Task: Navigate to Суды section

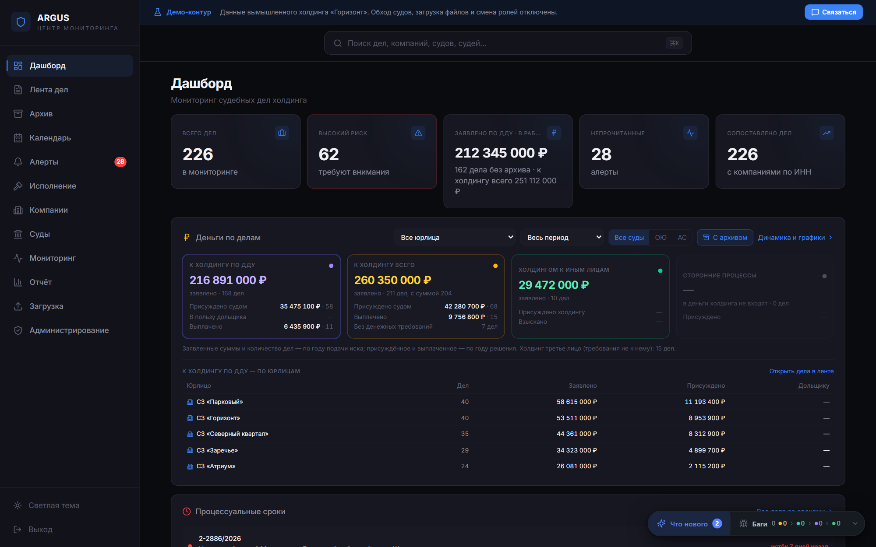Action: (70, 234)
